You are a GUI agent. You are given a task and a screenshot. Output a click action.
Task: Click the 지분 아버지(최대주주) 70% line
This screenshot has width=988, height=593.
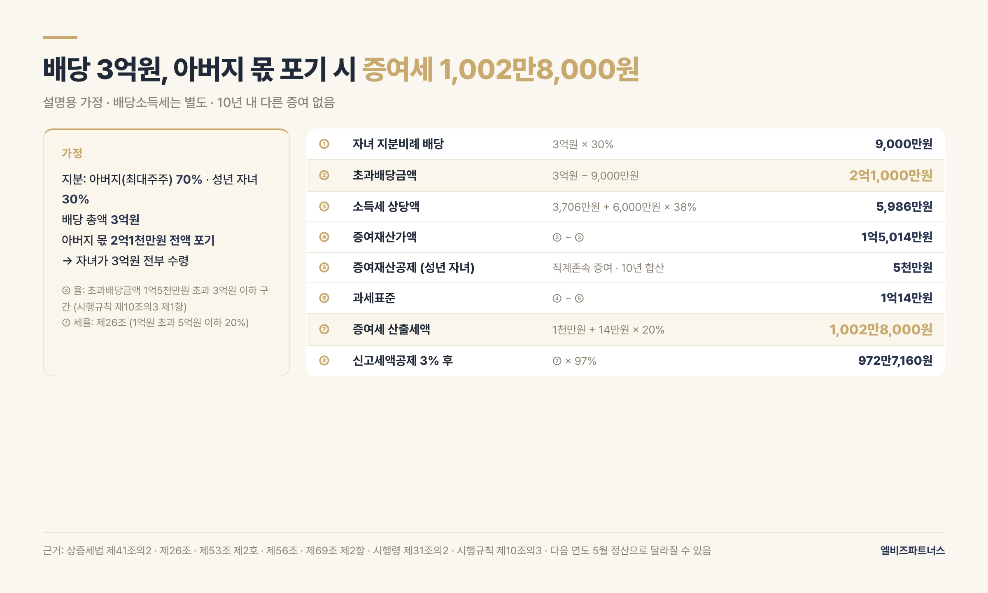[x=160, y=189]
